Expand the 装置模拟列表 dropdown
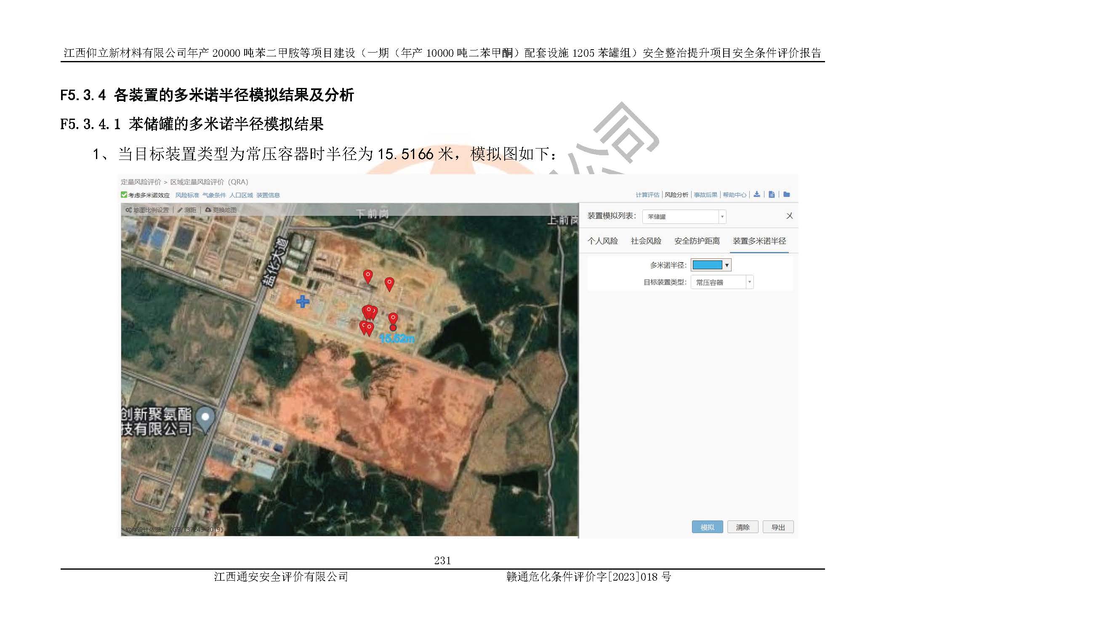Viewport: 1110px width, 637px height. click(x=722, y=217)
